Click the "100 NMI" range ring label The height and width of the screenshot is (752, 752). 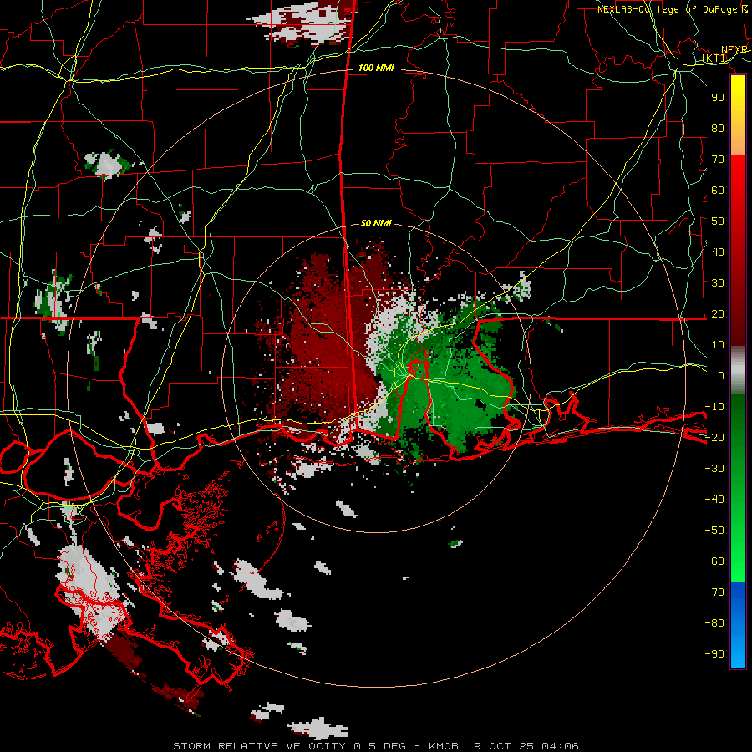pyautogui.click(x=376, y=69)
